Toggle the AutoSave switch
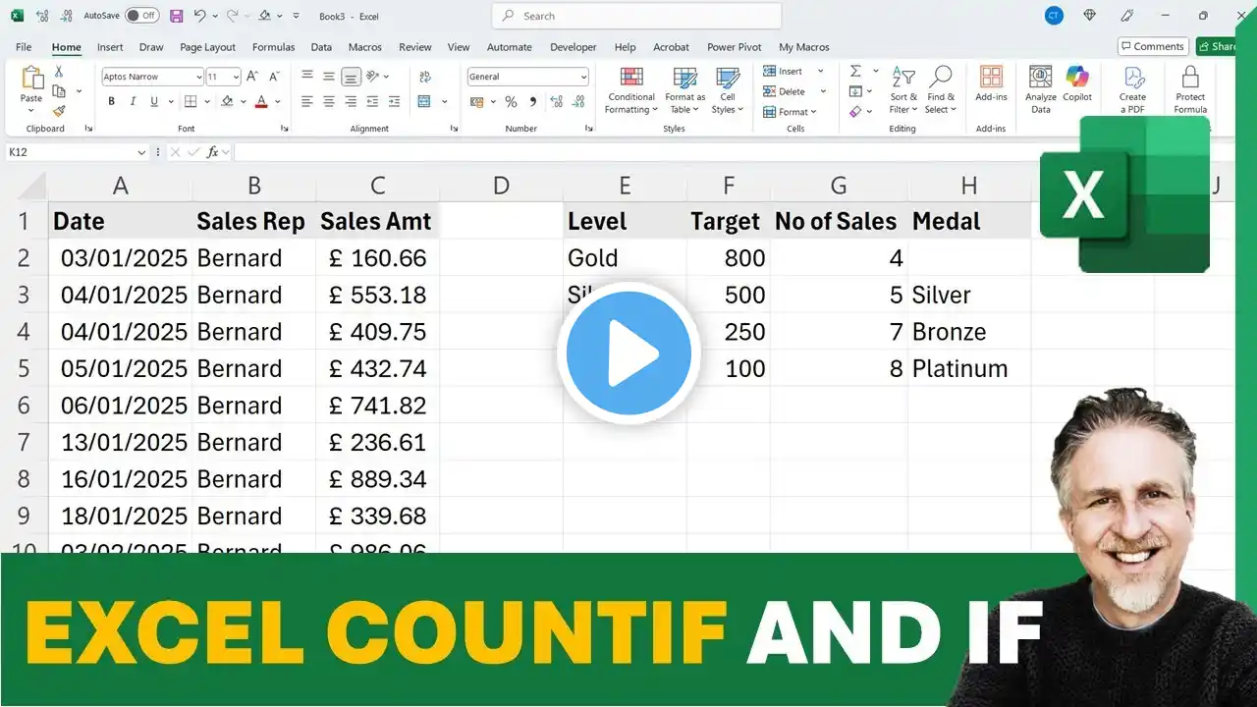 142,16
